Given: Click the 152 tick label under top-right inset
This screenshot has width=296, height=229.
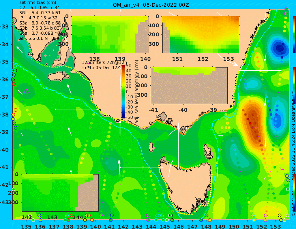Looking at the screenshot, I should click(x=203, y=59).
